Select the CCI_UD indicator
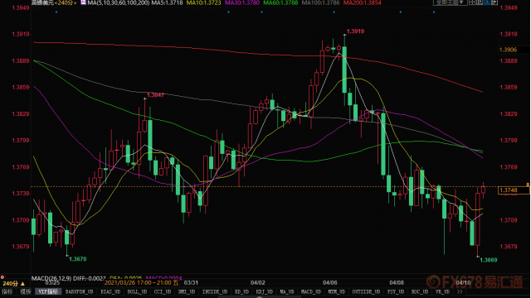 [x=163, y=291]
